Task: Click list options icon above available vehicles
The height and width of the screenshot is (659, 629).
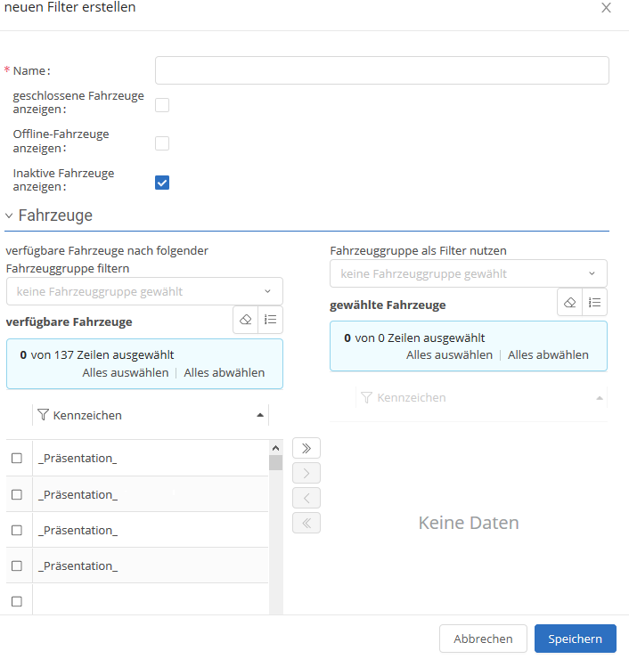Action: click(x=271, y=320)
